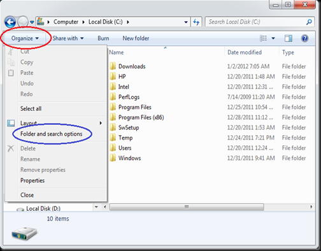Click the drive icon in details pane
This screenshot has height=251, width=321.
[x=24, y=234]
